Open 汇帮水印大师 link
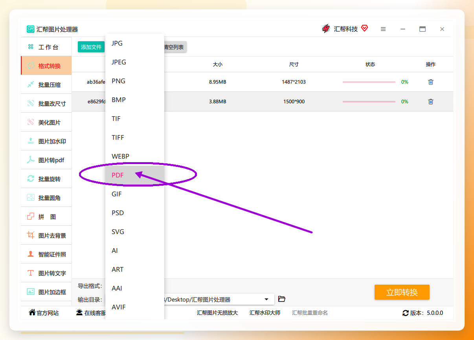Screen dimensions: 474x340 pyautogui.click(x=265, y=313)
